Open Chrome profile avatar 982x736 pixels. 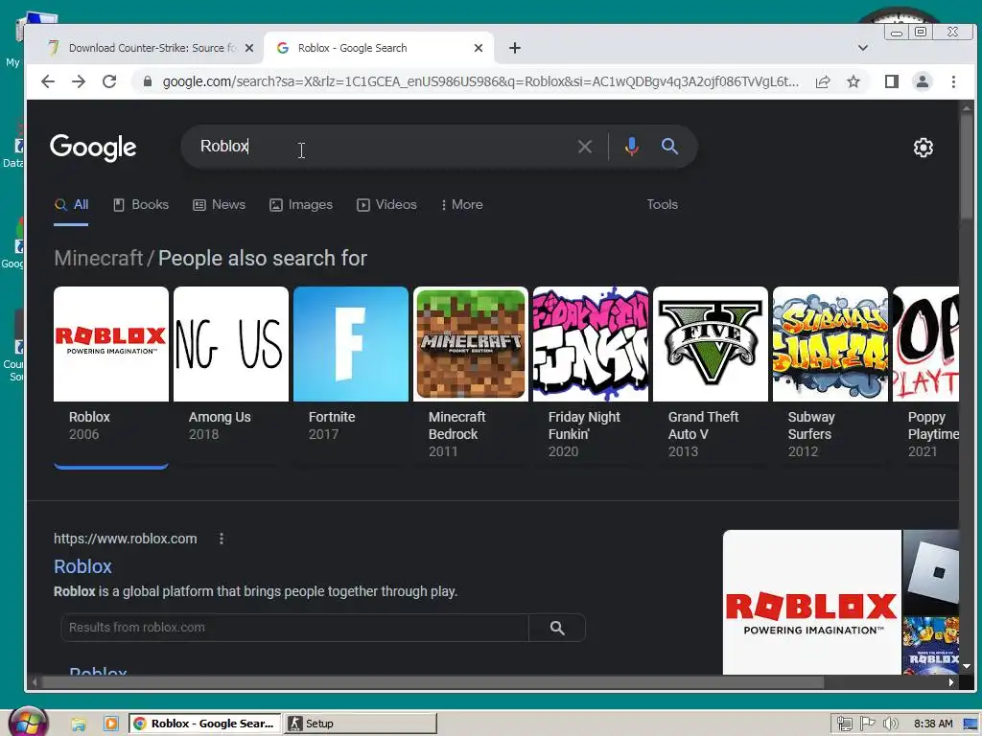click(923, 81)
